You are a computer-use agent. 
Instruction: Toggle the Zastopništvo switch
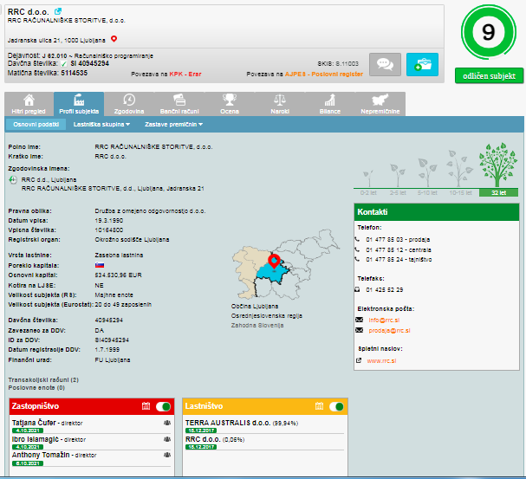pos(162,405)
